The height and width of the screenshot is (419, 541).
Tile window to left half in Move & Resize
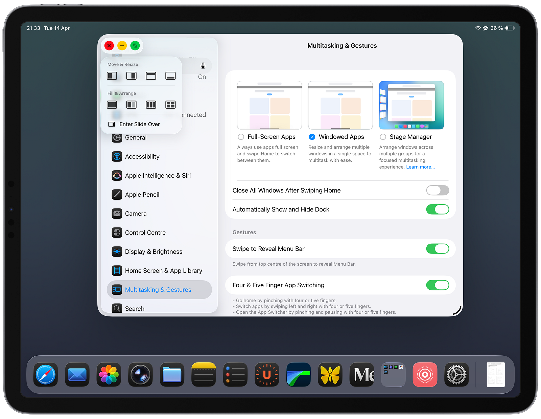tap(112, 76)
